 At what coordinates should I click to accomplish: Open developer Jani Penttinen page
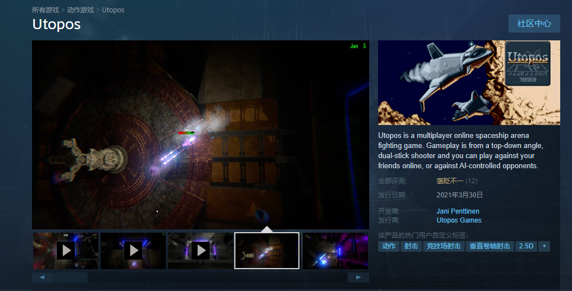[458, 211]
